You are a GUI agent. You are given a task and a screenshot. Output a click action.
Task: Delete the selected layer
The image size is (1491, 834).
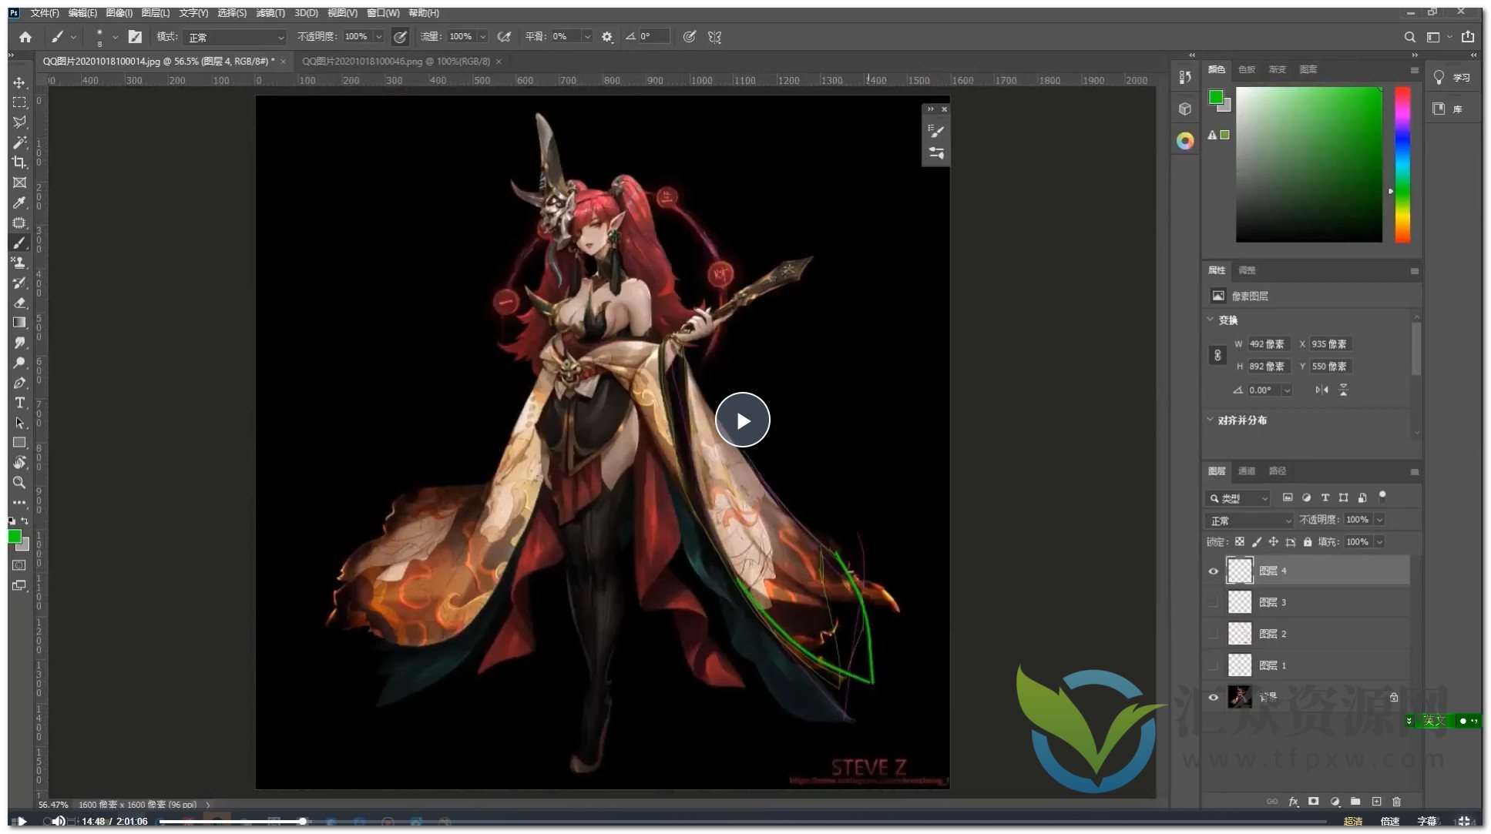(1396, 802)
